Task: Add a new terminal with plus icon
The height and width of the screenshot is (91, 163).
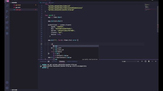Action: tap(142, 61)
